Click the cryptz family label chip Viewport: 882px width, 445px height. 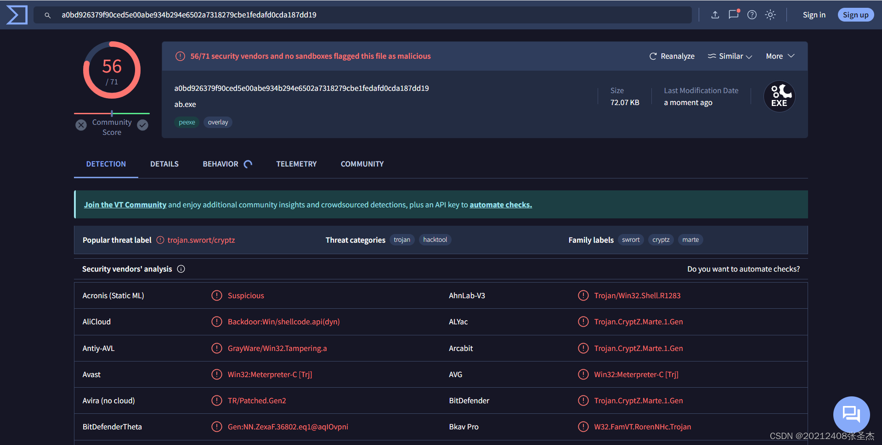[661, 239]
